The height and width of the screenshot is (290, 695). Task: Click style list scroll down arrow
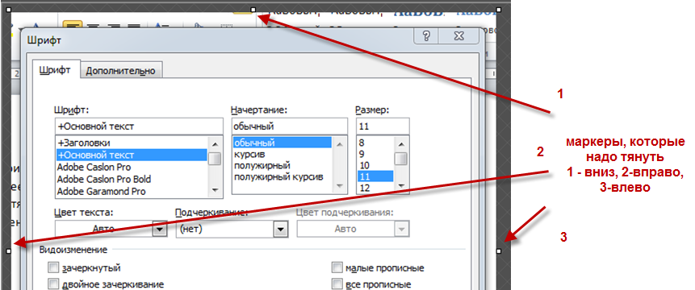point(340,185)
